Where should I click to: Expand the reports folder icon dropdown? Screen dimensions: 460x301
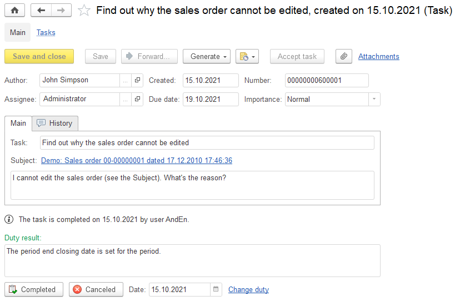[247, 56]
